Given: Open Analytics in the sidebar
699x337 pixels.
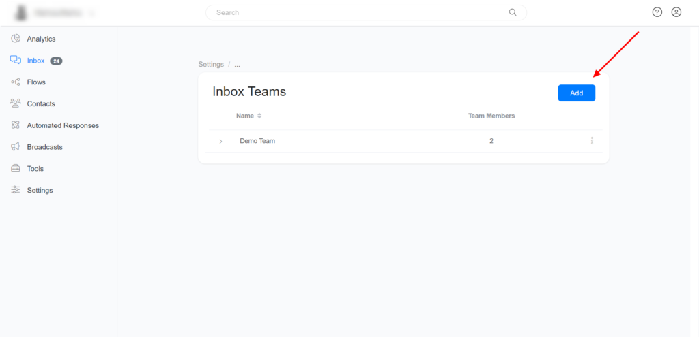Looking at the screenshot, I should [41, 39].
